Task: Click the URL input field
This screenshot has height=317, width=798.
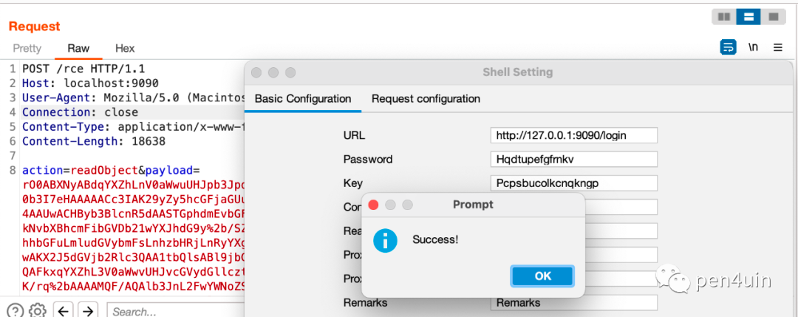Action: pos(573,135)
